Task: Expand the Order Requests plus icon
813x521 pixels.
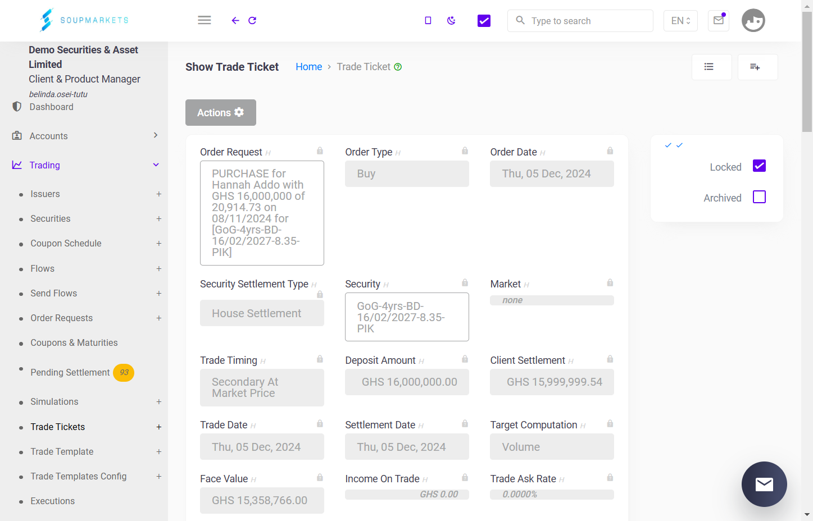Action: click(x=159, y=318)
